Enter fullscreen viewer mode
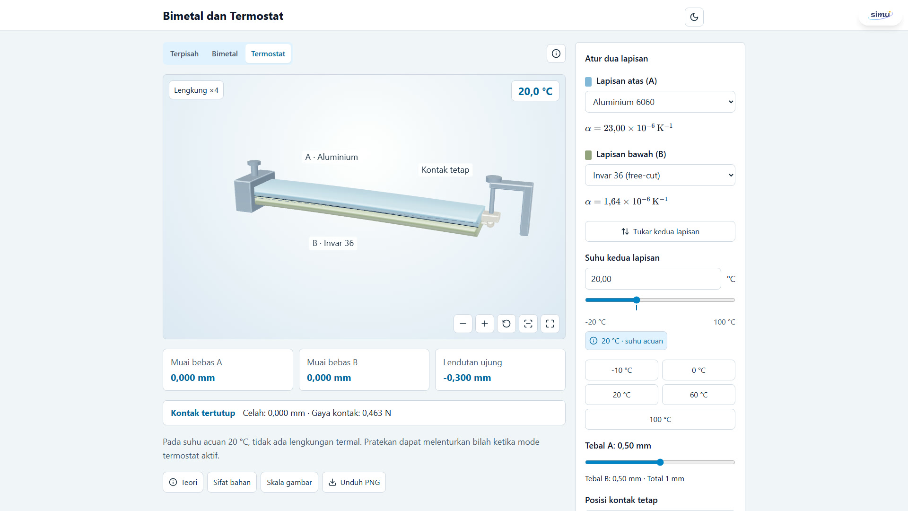Image resolution: width=908 pixels, height=511 pixels. [x=550, y=324]
